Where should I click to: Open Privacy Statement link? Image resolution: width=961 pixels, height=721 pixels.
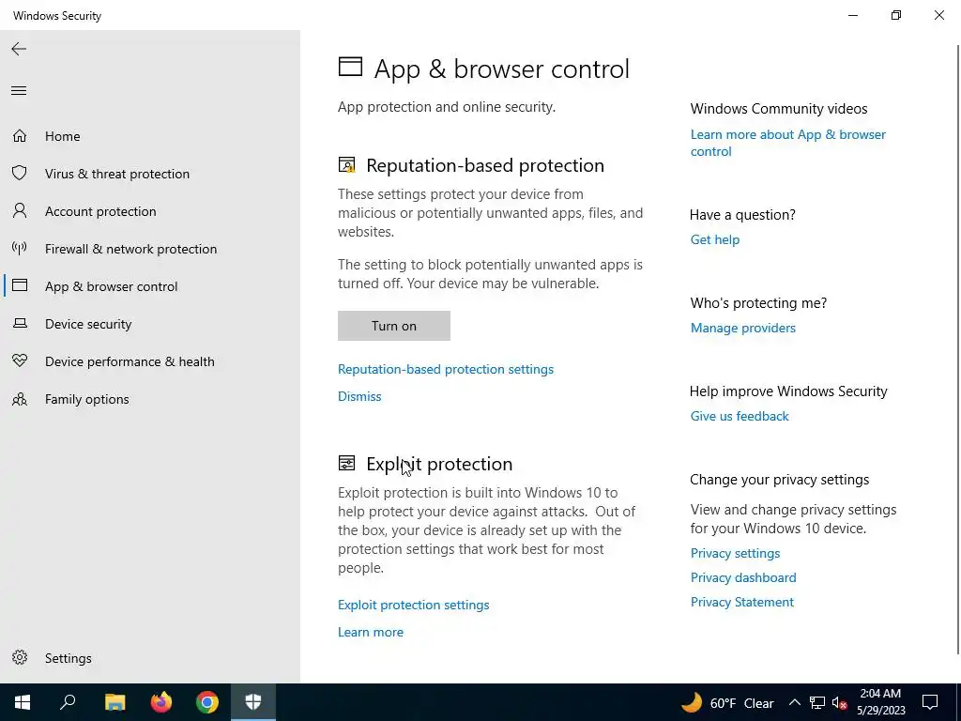coord(742,602)
